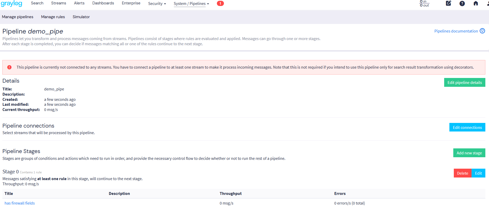Switch to the Simulator tab
489x217 pixels.
click(x=81, y=17)
